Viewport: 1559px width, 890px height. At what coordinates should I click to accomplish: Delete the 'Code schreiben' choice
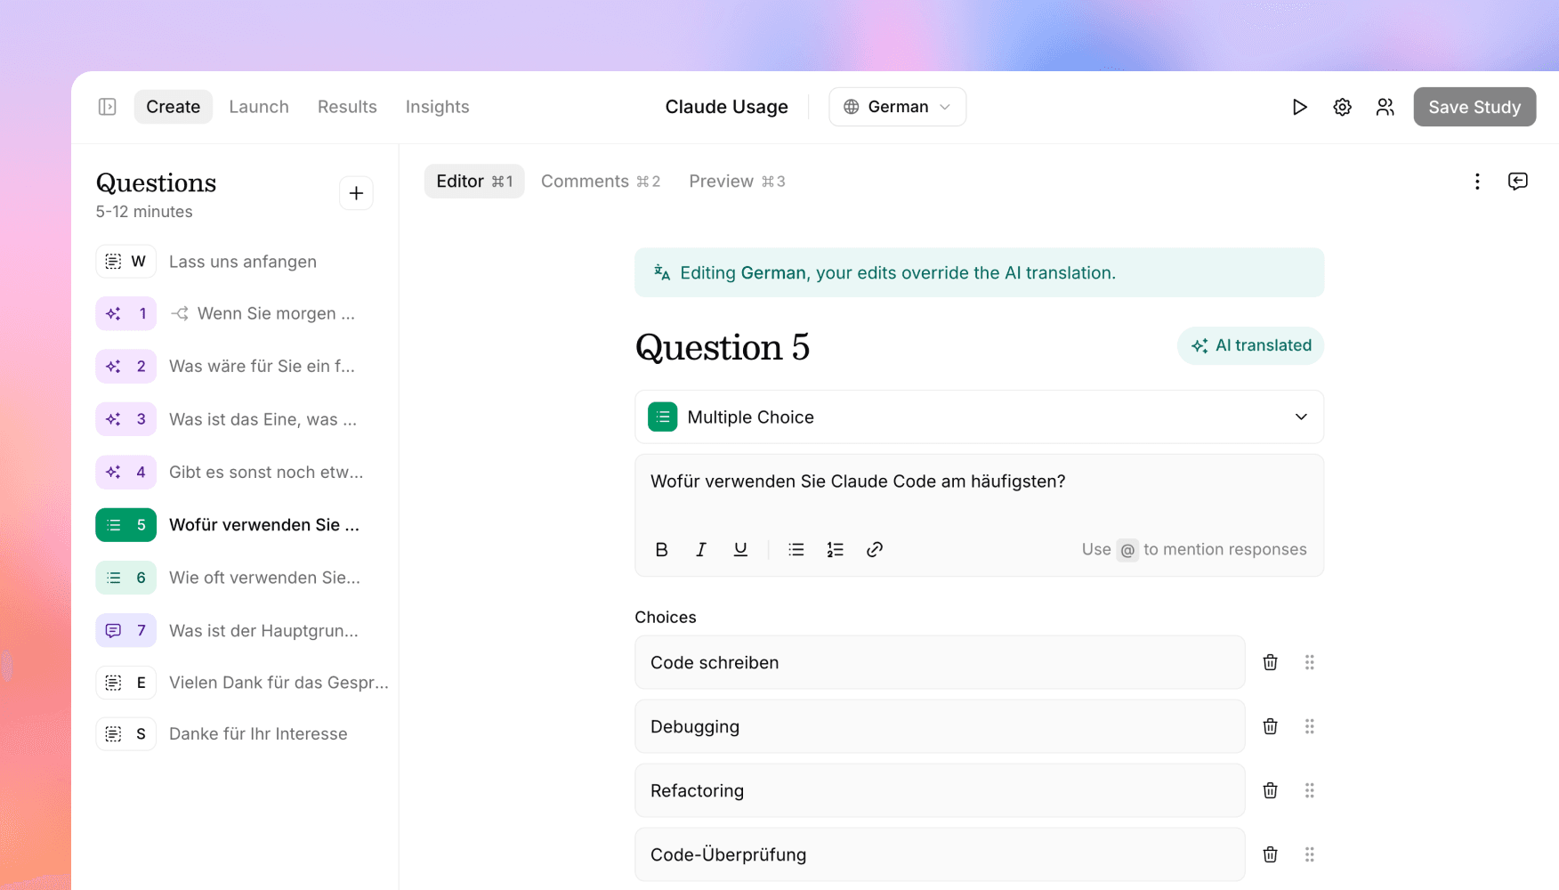(1270, 662)
